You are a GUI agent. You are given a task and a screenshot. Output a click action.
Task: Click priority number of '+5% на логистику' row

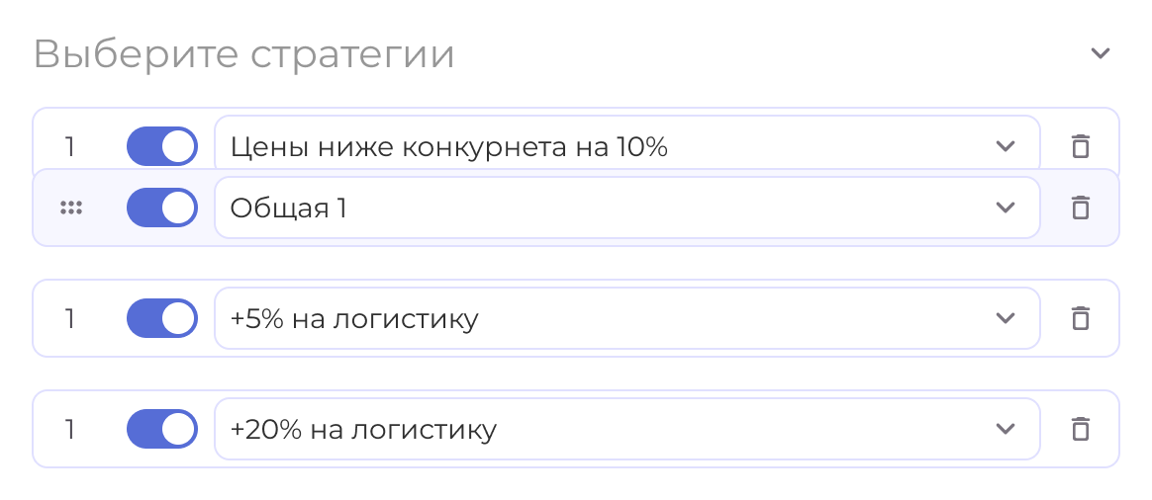[x=70, y=318]
